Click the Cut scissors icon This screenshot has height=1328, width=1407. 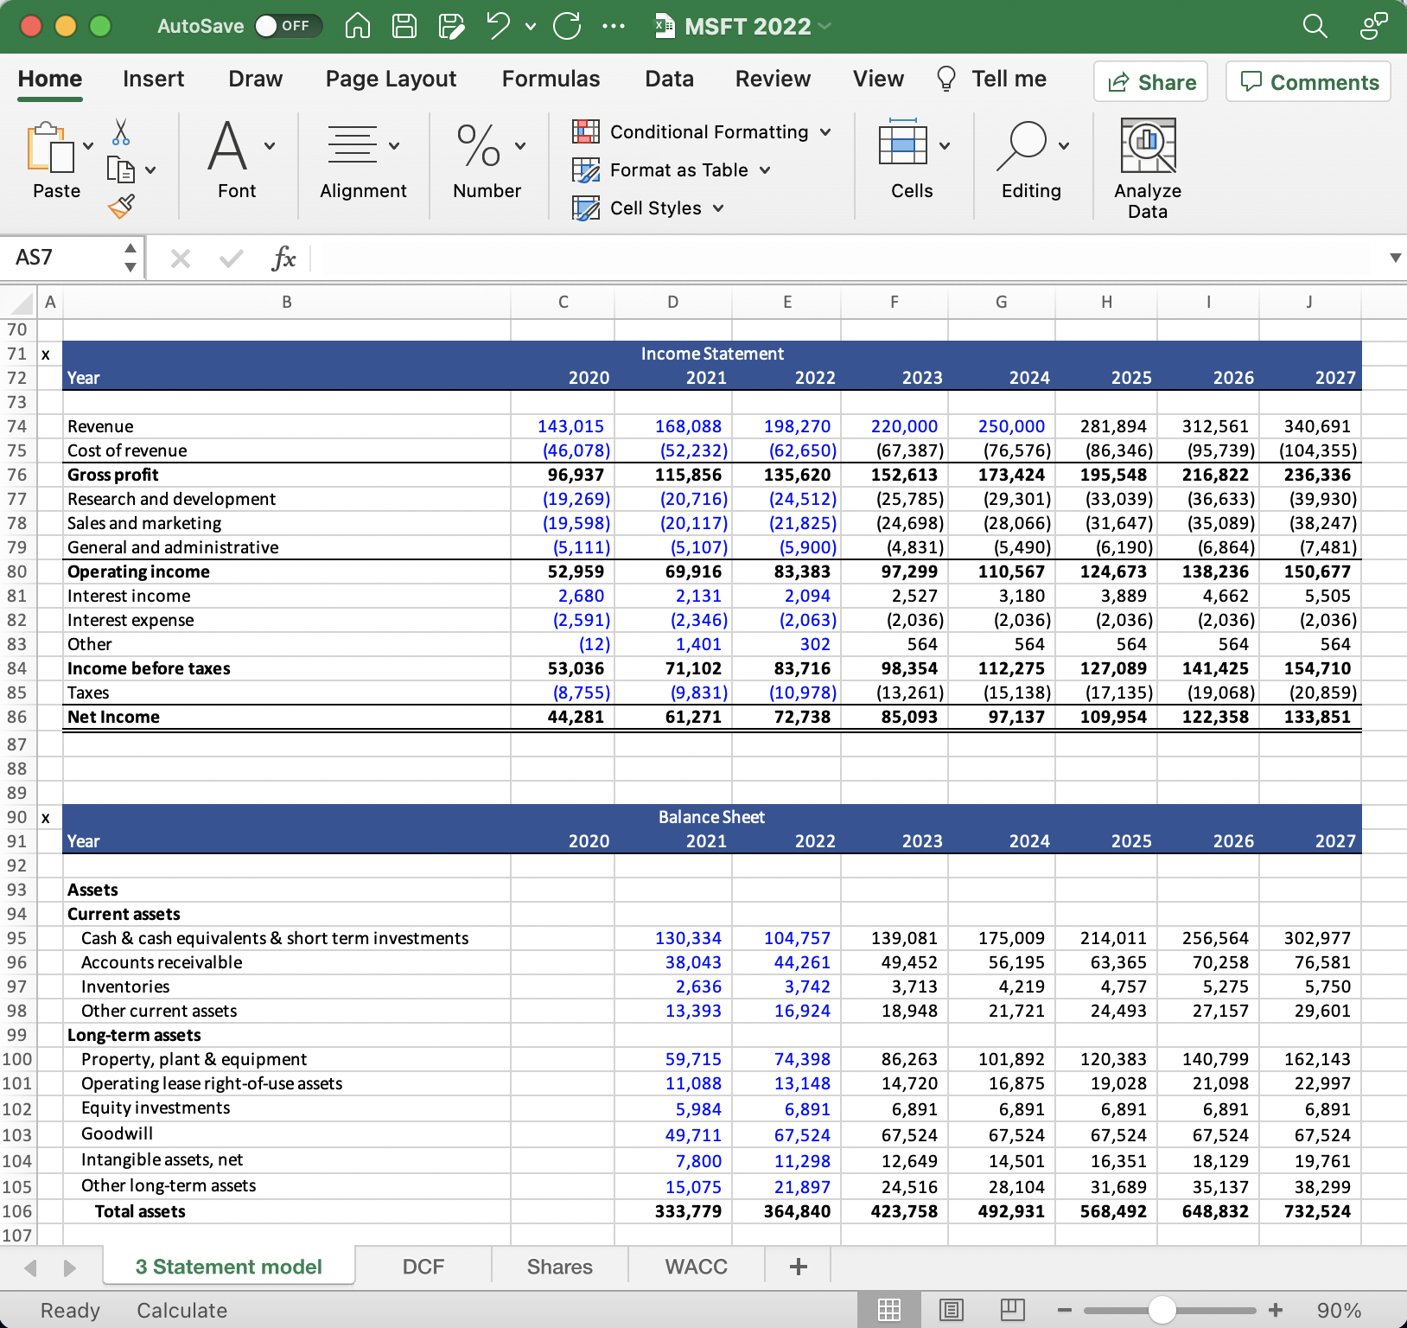click(121, 132)
